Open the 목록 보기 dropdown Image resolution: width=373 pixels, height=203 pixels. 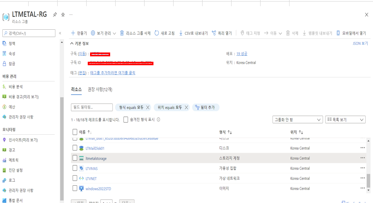(345, 120)
